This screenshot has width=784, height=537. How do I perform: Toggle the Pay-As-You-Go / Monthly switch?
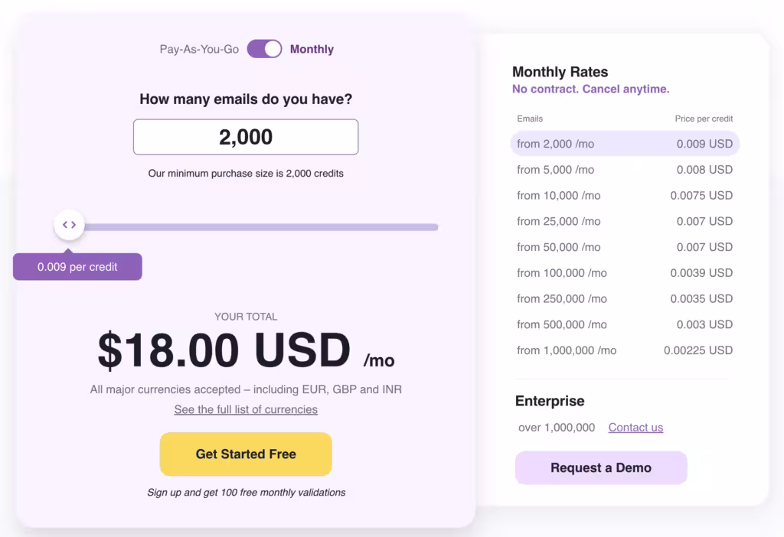(x=264, y=49)
